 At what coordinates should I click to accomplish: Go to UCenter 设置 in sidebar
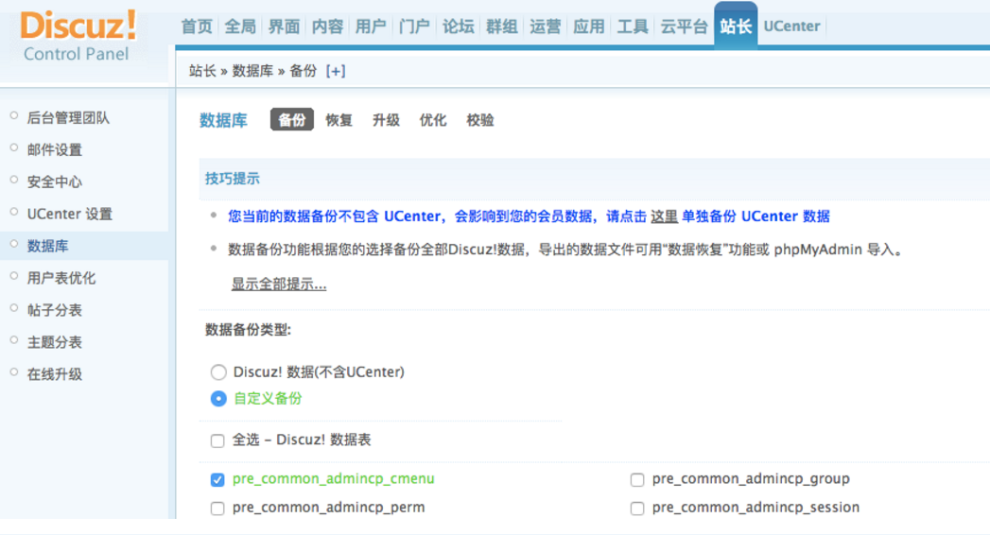pos(69,214)
